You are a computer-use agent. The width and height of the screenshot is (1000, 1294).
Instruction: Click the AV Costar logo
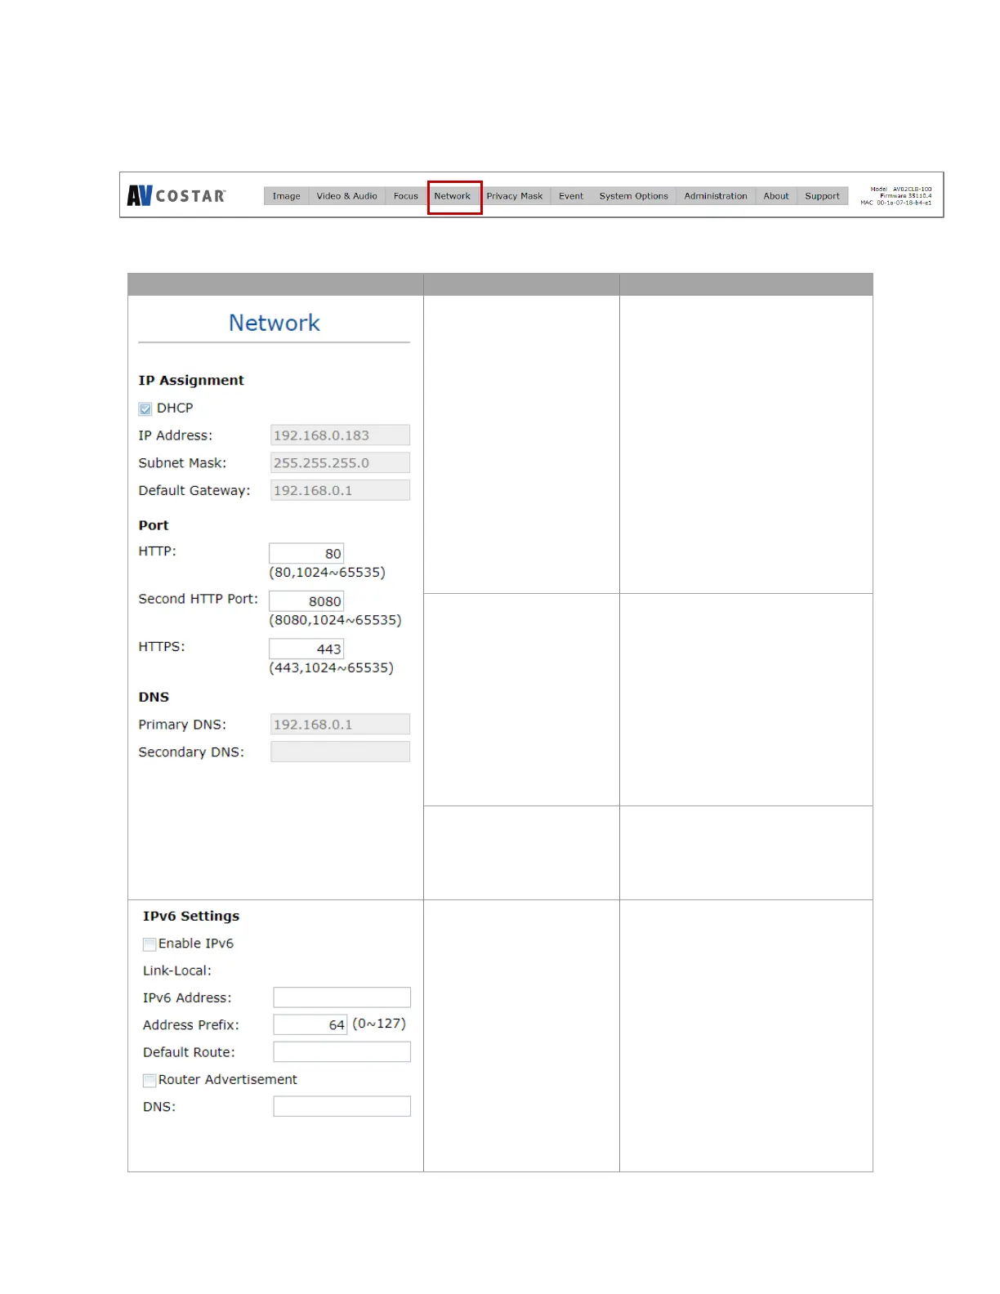pyautogui.click(x=176, y=195)
